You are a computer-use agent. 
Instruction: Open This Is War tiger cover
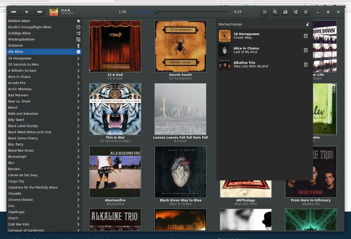tap(115, 109)
